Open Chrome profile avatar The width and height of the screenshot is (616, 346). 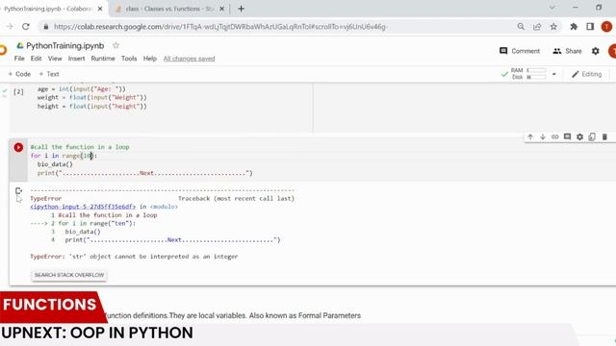(606, 27)
